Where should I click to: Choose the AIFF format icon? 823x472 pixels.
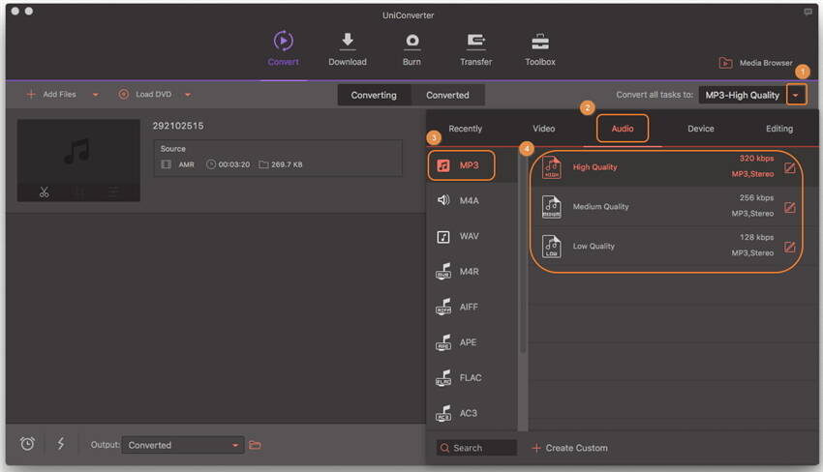tap(443, 307)
